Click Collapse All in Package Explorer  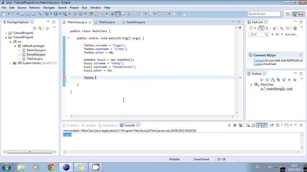coord(35,29)
